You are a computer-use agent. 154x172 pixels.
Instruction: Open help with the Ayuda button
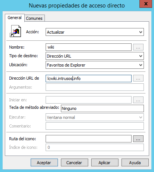click(135, 163)
